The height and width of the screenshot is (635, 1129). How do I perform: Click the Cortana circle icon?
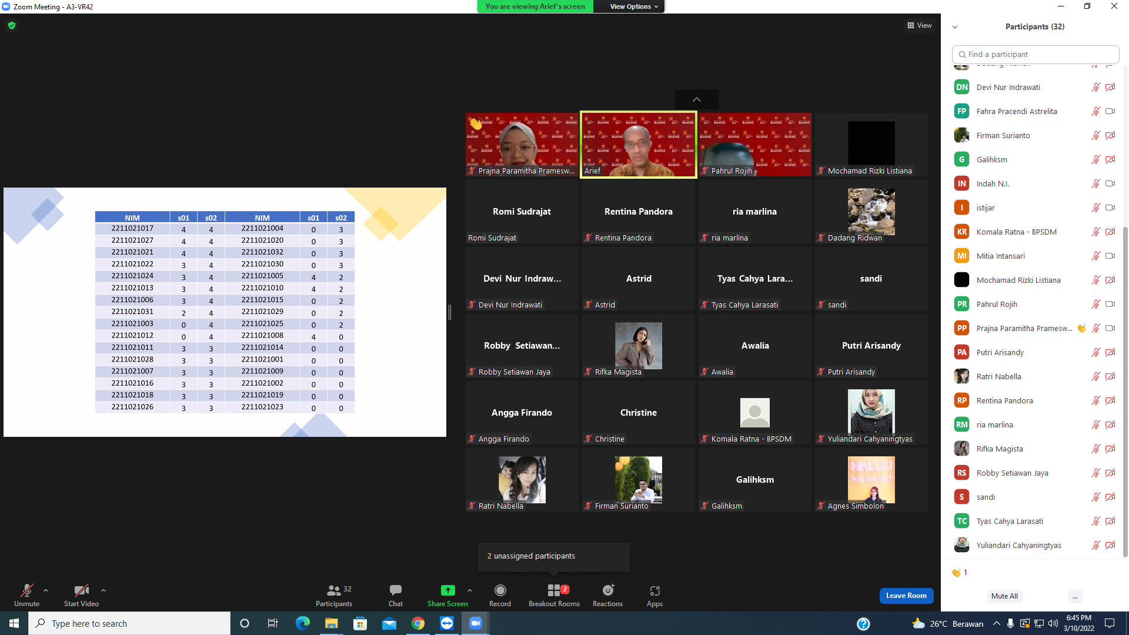point(245,623)
